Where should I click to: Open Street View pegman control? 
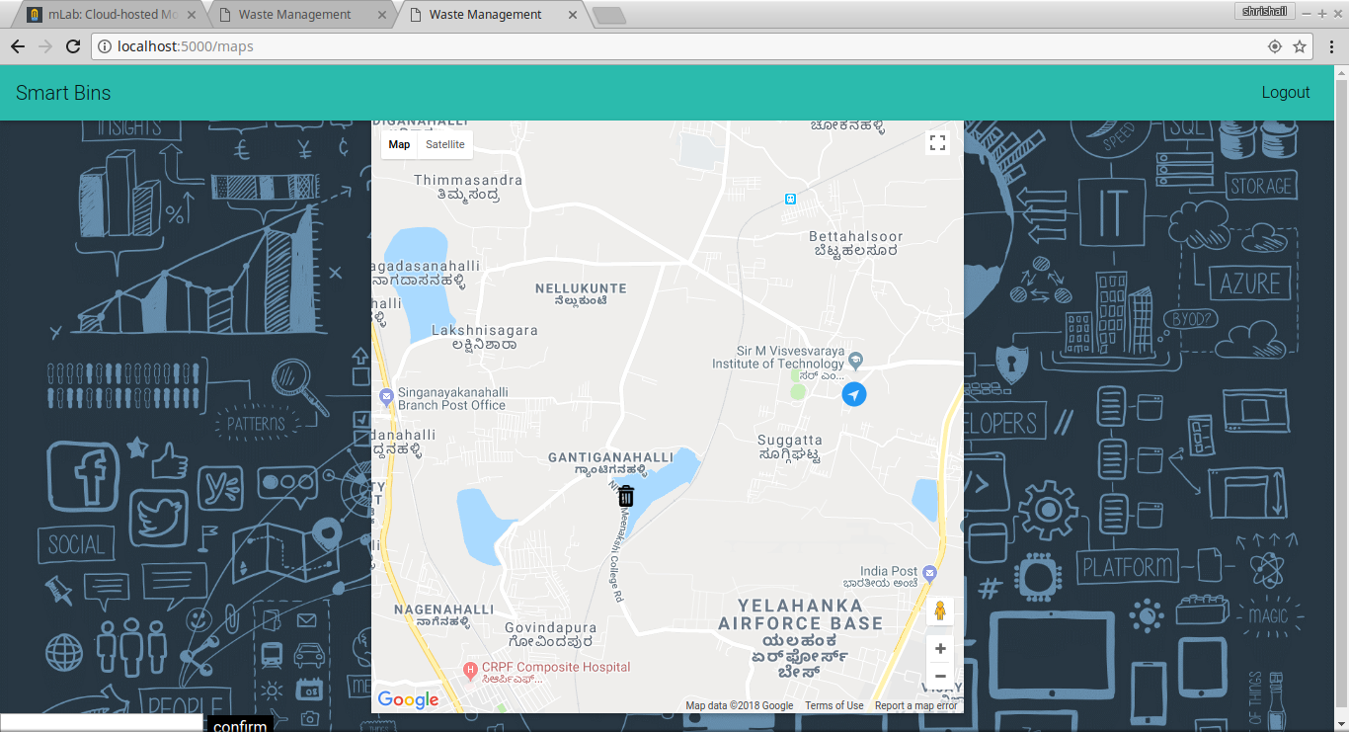click(940, 611)
